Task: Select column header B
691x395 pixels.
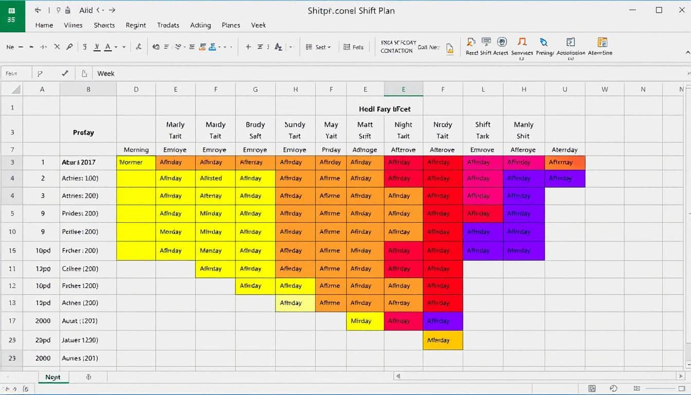Action: (x=88, y=89)
